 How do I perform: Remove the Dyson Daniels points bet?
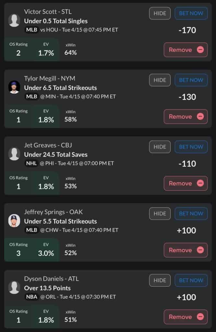pyautogui.click(x=186, y=317)
